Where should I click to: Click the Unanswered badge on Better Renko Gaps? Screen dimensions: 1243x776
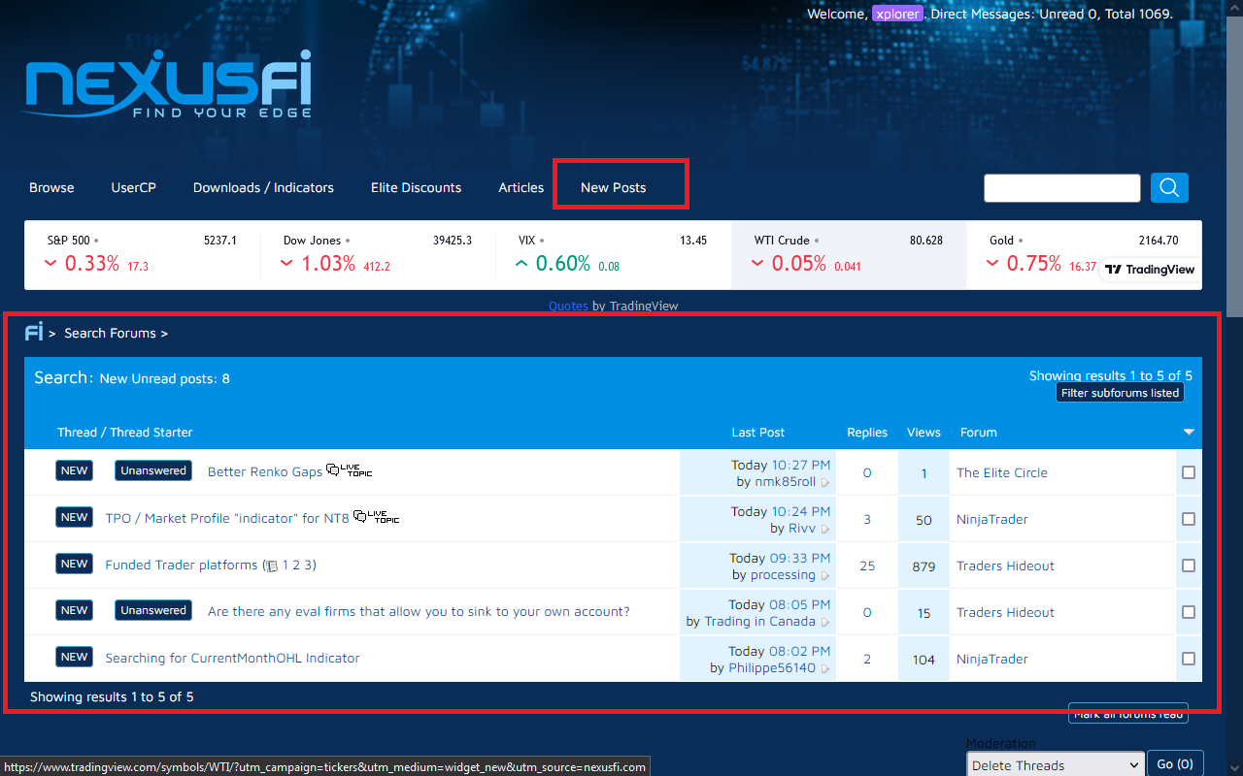tap(153, 470)
